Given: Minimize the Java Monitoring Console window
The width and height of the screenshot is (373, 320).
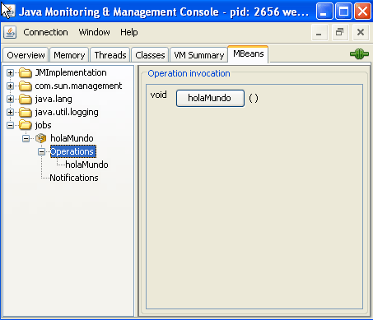Looking at the screenshot, I should (324, 12).
